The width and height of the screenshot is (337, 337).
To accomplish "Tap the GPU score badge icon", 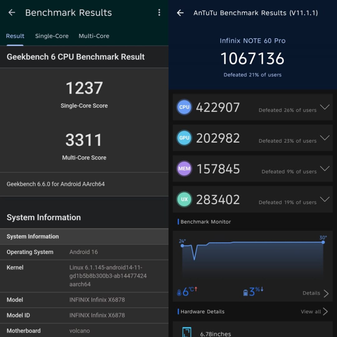I will pyautogui.click(x=184, y=138).
